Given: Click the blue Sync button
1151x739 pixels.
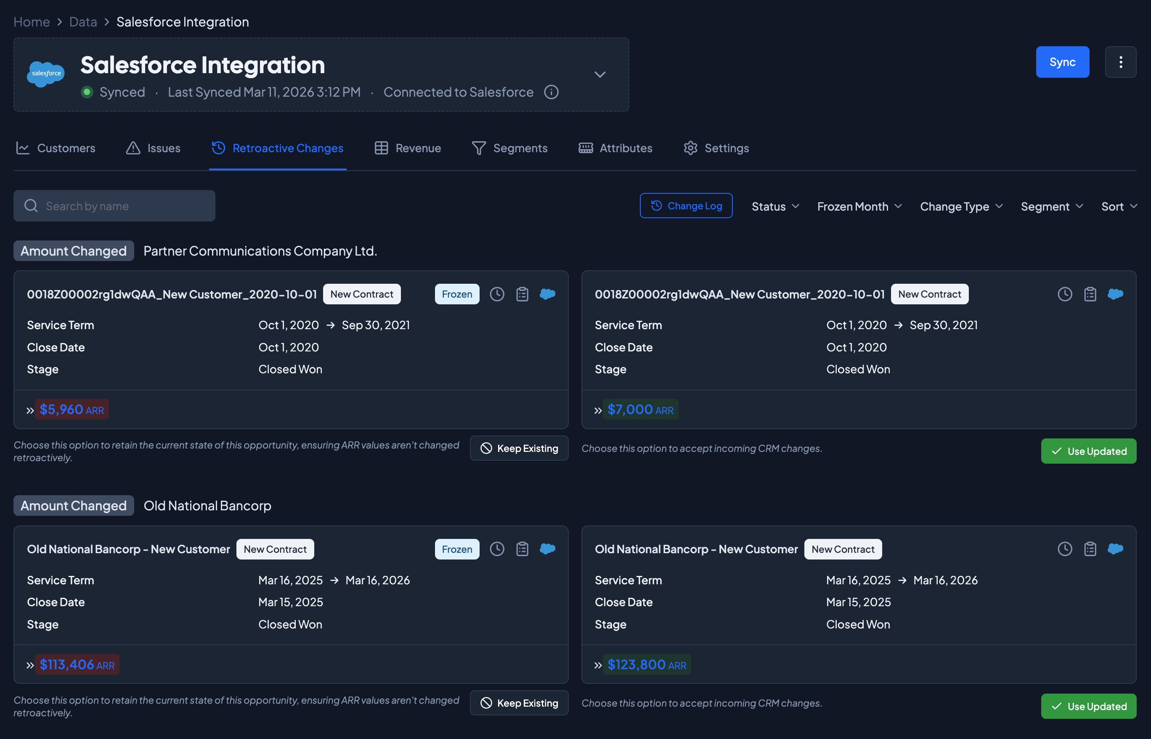Looking at the screenshot, I should [1062, 62].
